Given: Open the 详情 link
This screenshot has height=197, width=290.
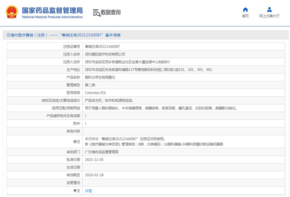Looking at the screenshot, I should 88,191.
